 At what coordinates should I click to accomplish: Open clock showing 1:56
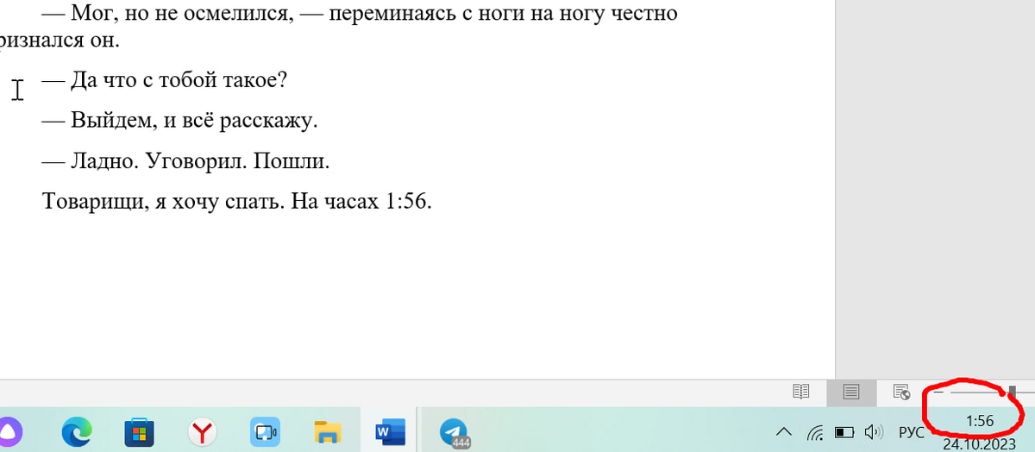pyautogui.click(x=981, y=422)
